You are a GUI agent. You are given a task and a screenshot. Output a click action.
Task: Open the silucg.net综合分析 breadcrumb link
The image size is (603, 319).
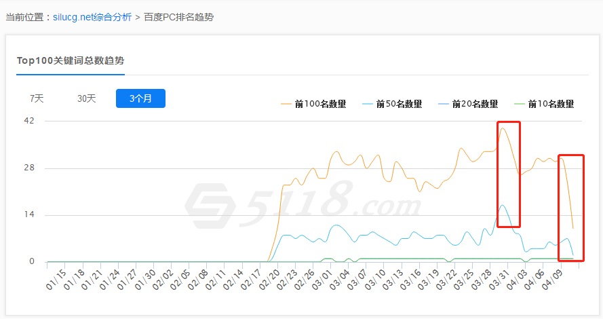point(92,17)
